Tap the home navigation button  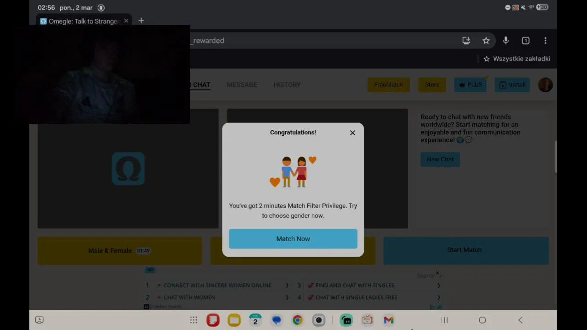(482, 320)
